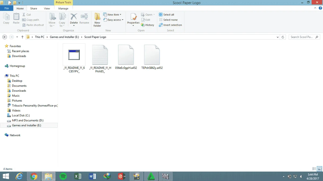
Task: Switch to the Home tab
Action: [20, 9]
